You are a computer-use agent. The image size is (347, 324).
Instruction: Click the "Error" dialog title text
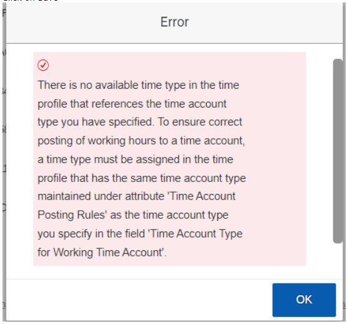pos(174,22)
